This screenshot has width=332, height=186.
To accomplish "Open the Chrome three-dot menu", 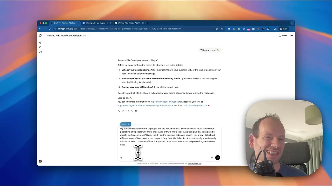I will (x=292, y=29).
